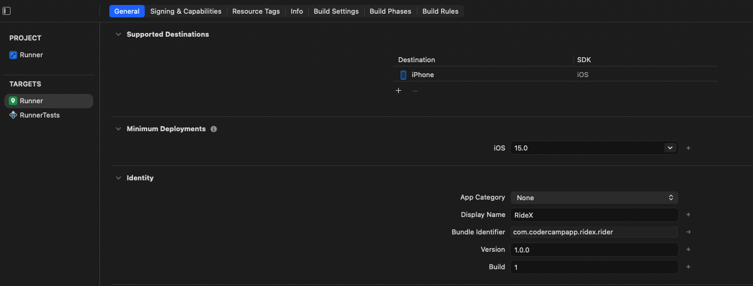
Task: Switch to Signing & Capabilities tab
Action: (186, 11)
